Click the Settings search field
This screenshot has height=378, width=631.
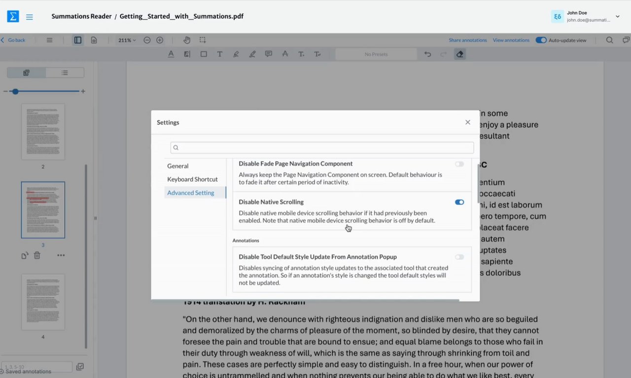pos(322,147)
